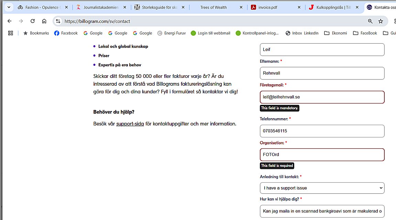Click the 'Organisation:' field label
Viewport: 396px width, 220px height.
pyautogui.click(x=272, y=143)
